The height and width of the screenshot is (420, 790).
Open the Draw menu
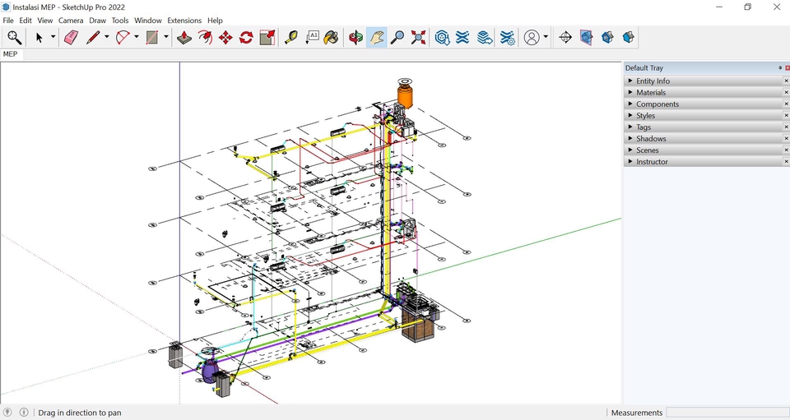coord(97,21)
